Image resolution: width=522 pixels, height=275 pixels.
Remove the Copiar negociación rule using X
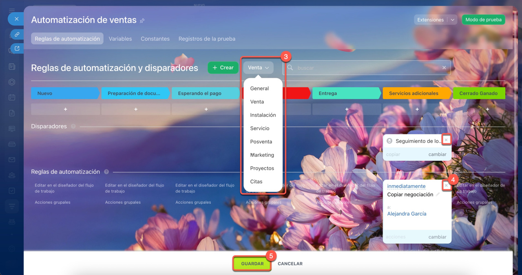(x=446, y=185)
